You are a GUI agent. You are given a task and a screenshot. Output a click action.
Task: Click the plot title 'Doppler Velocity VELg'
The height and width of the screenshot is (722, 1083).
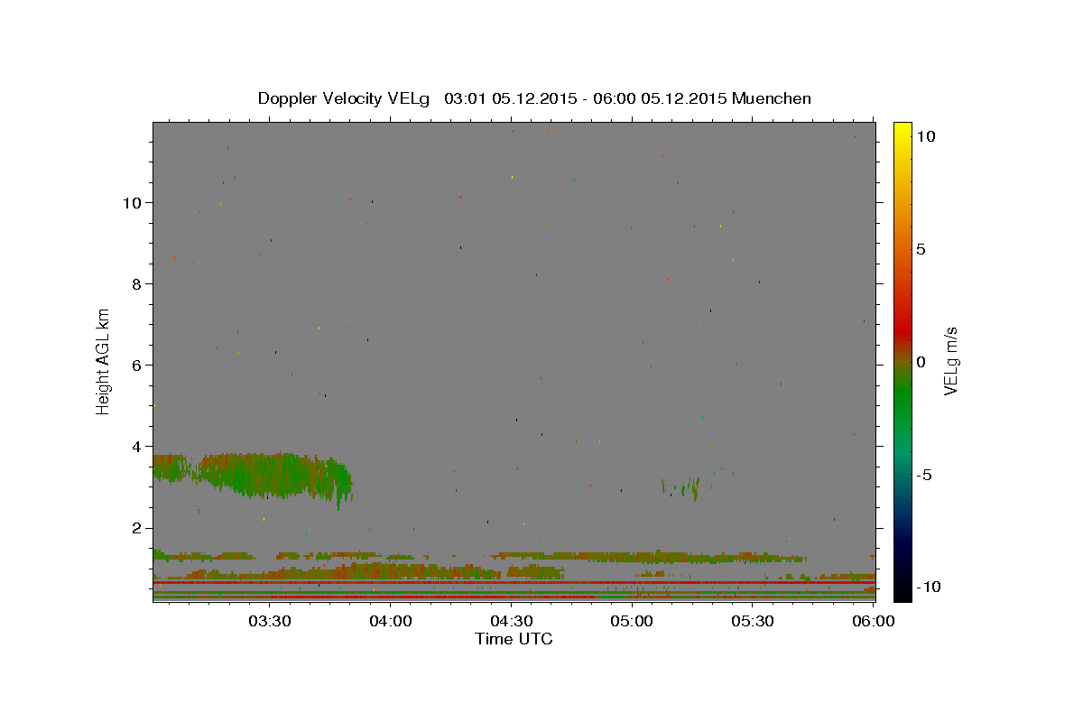(346, 98)
